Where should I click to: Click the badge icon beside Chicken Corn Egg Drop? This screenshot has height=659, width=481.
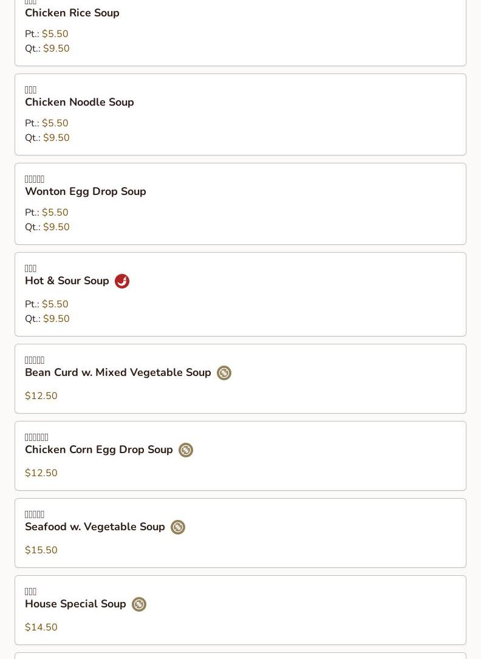tap(186, 450)
